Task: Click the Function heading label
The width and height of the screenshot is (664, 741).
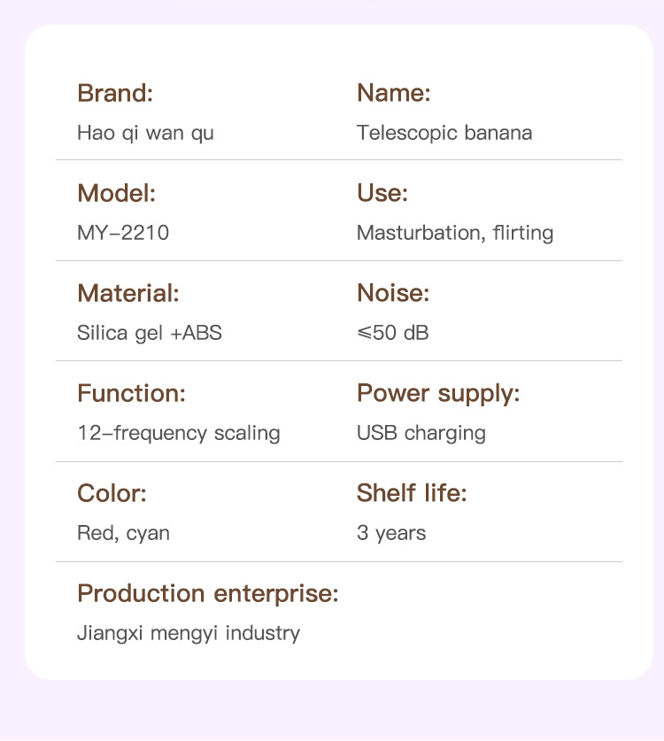Action: pos(131,393)
